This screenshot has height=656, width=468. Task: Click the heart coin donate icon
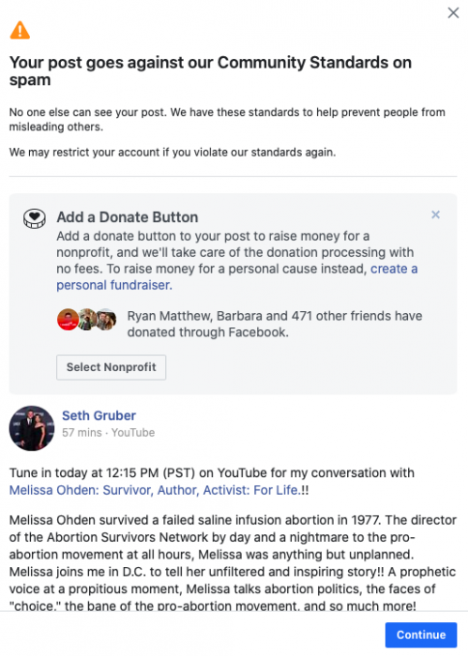click(35, 218)
